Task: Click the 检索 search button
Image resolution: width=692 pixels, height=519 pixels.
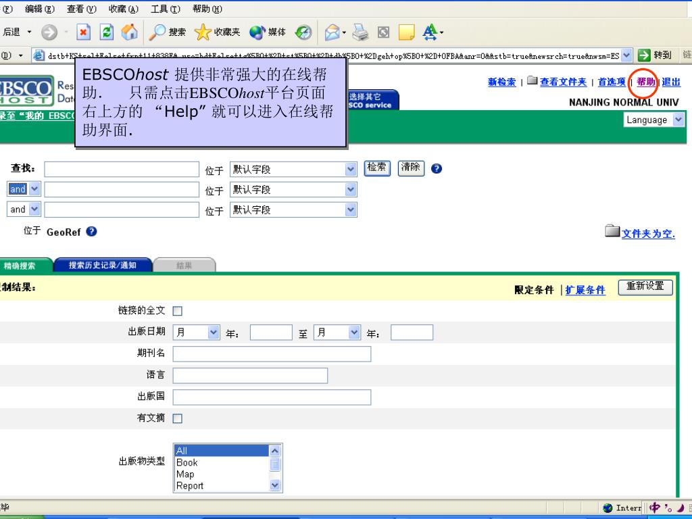Action: pos(377,168)
